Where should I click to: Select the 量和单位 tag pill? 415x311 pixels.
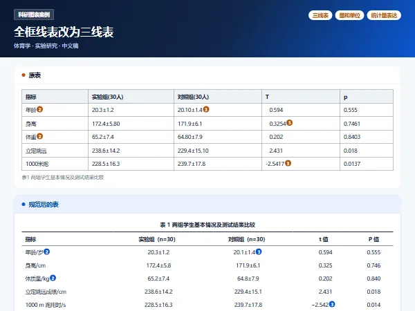point(349,15)
